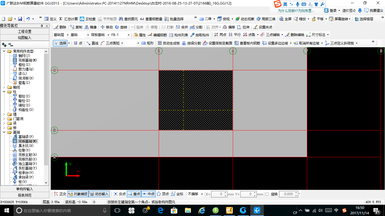Click 拾取构件 pick component tool
This screenshot has width=385, height=216.
tap(200, 35)
